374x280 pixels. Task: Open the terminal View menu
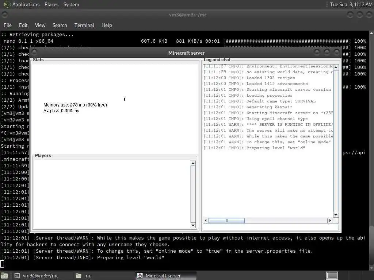point(40,25)
